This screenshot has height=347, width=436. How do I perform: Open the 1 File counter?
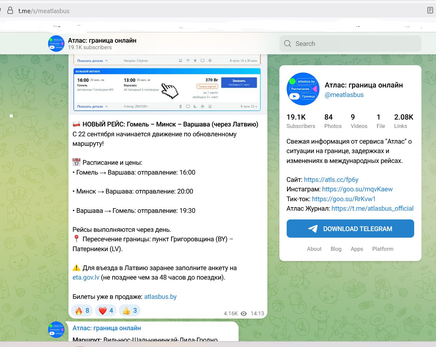[381, 121]
